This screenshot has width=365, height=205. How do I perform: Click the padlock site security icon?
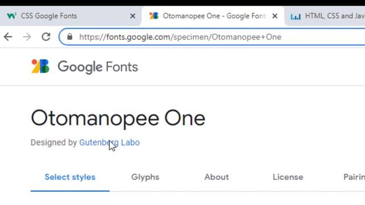(x=70, y=36)
